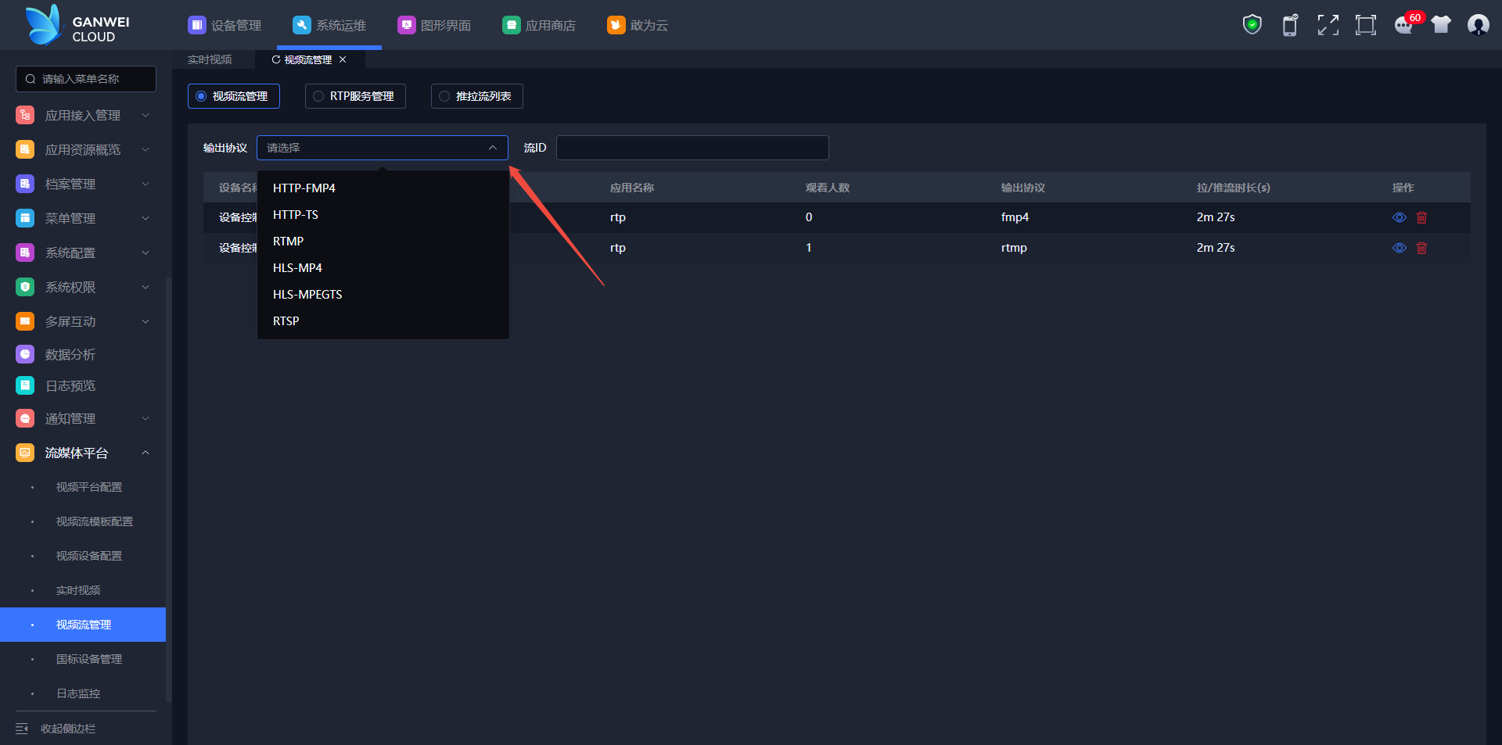Click the 菜单管理 sidebar icon
The height and width of the screenshot is (745, 1502).
pos(25,218)
